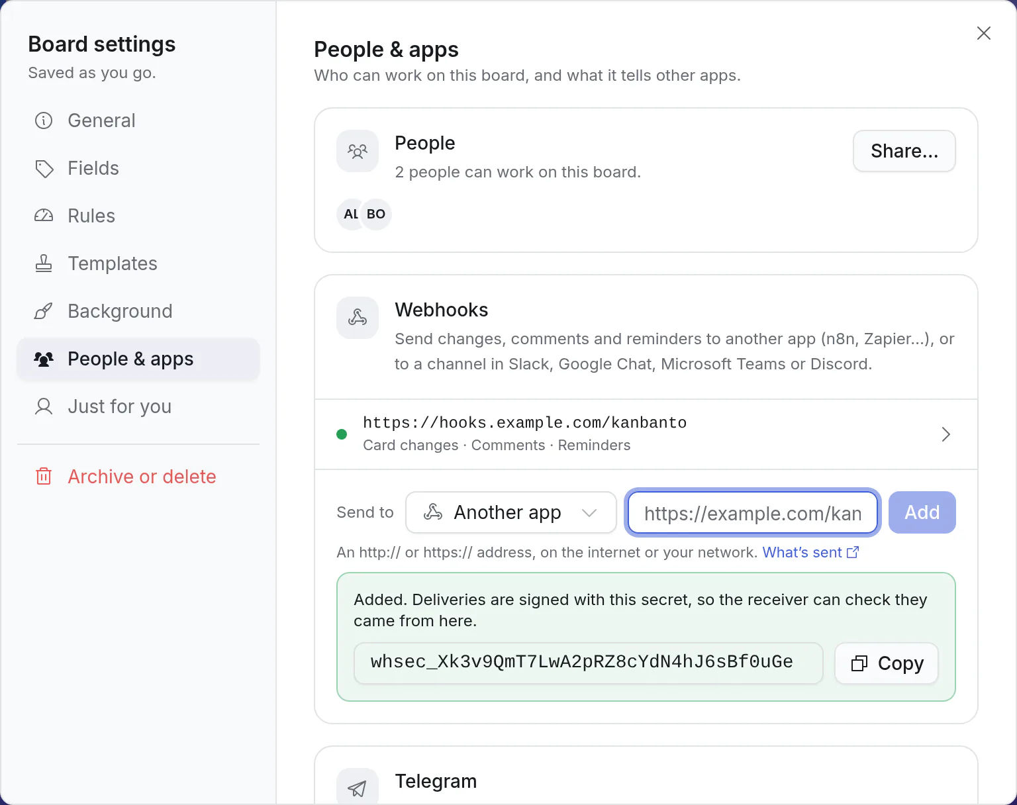Click the People card group icon
The image size is (1017, 805).
pos(358,151)
